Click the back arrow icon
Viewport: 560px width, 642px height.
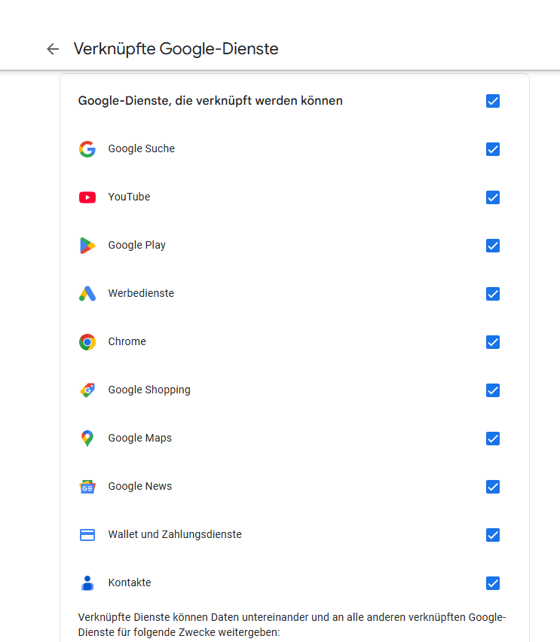pos(53,49)
